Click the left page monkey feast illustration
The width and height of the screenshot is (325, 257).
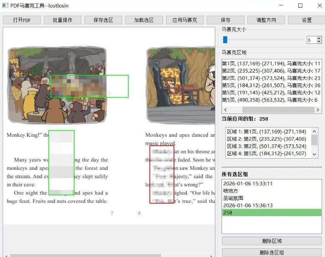tap(57, 85)
